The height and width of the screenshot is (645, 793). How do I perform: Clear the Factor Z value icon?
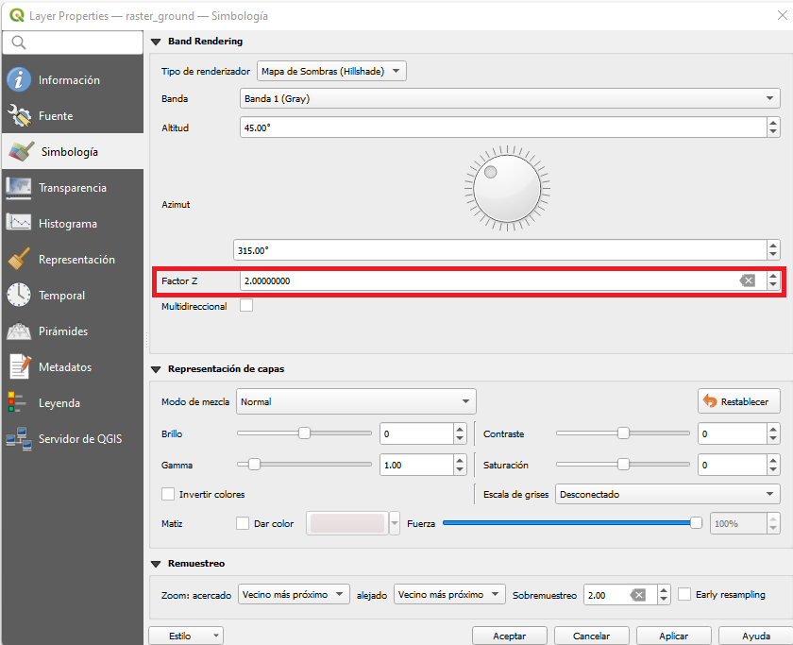[747, 280]
